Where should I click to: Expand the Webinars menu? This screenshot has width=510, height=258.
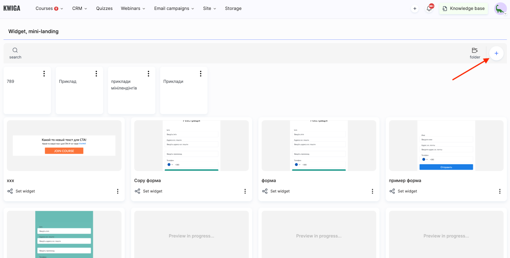point(133,9)
